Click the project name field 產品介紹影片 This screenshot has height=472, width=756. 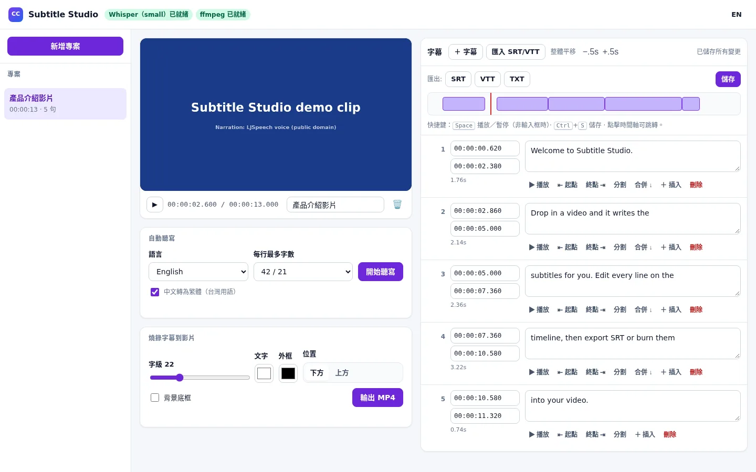[335, 205]
